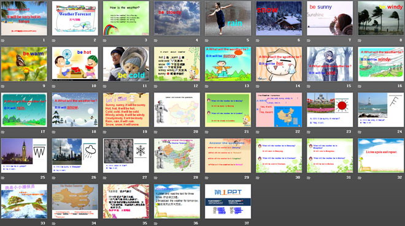
Task: Select the final 1PPT slide 37
Action: (x=228, y=202)
